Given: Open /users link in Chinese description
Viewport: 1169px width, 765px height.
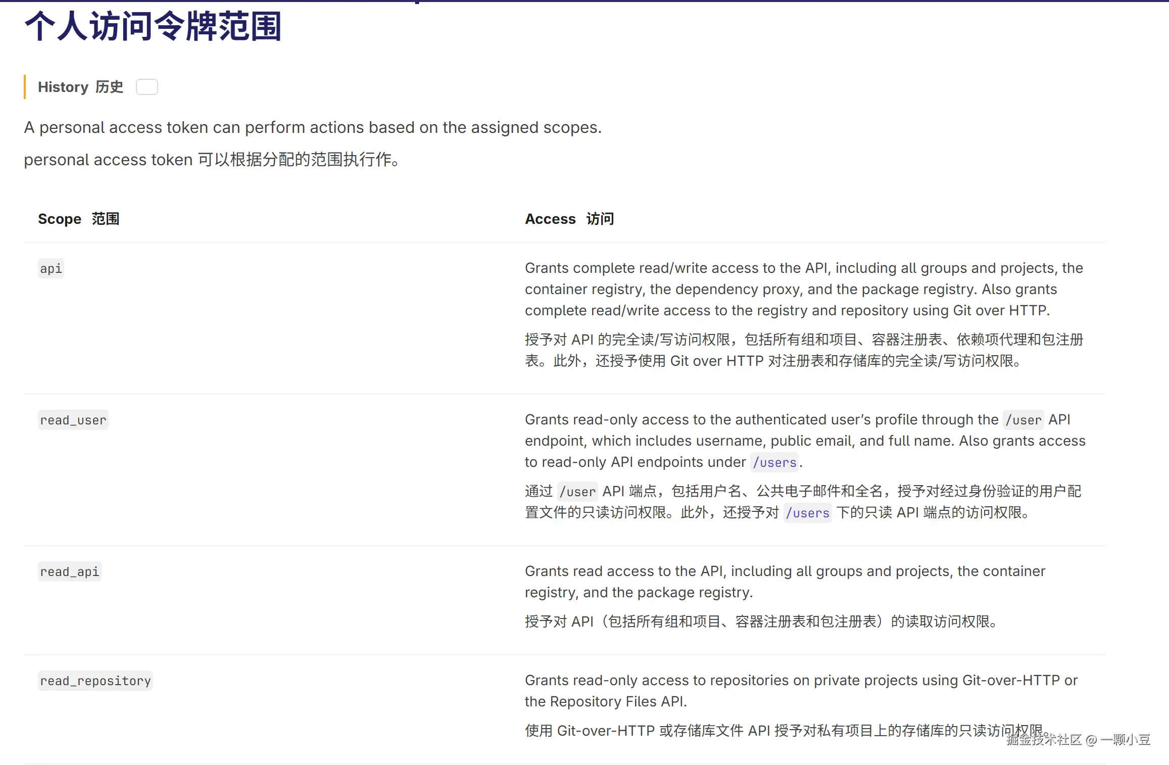Looking at the screenshot, I should (x=807, y=513).
